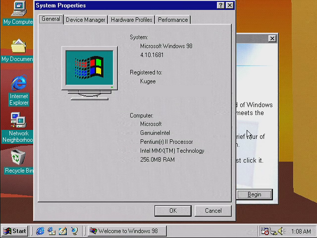Screen dimensions: 317x238
Task: Click the volume speaker tray icon
Action: pos(281,231)
